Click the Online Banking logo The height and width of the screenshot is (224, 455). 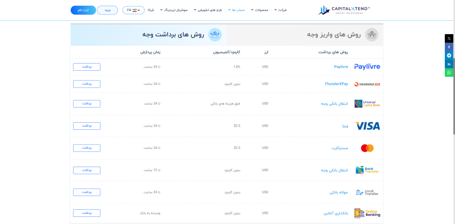coord(367,213)
